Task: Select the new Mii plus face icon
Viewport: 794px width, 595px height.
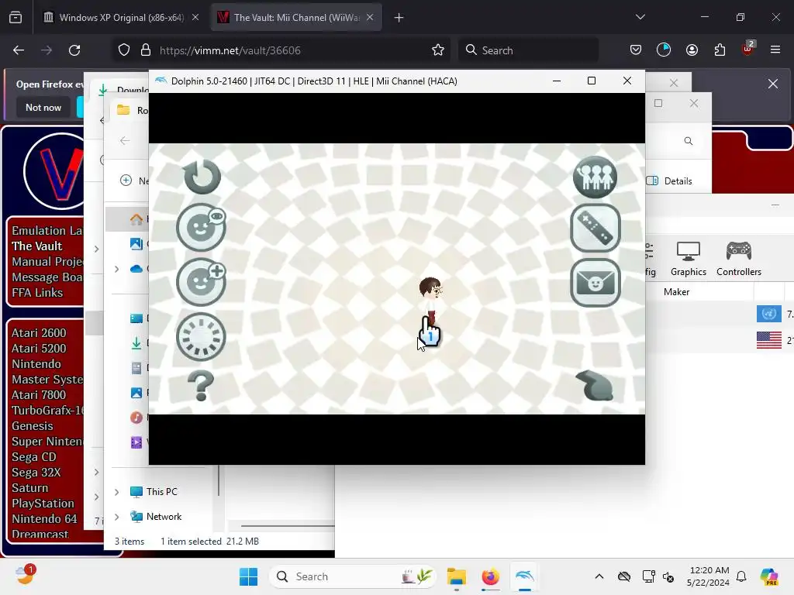Action: 201,282
